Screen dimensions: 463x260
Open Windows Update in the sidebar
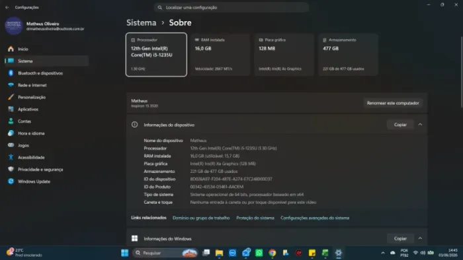(x=47, y=181)
